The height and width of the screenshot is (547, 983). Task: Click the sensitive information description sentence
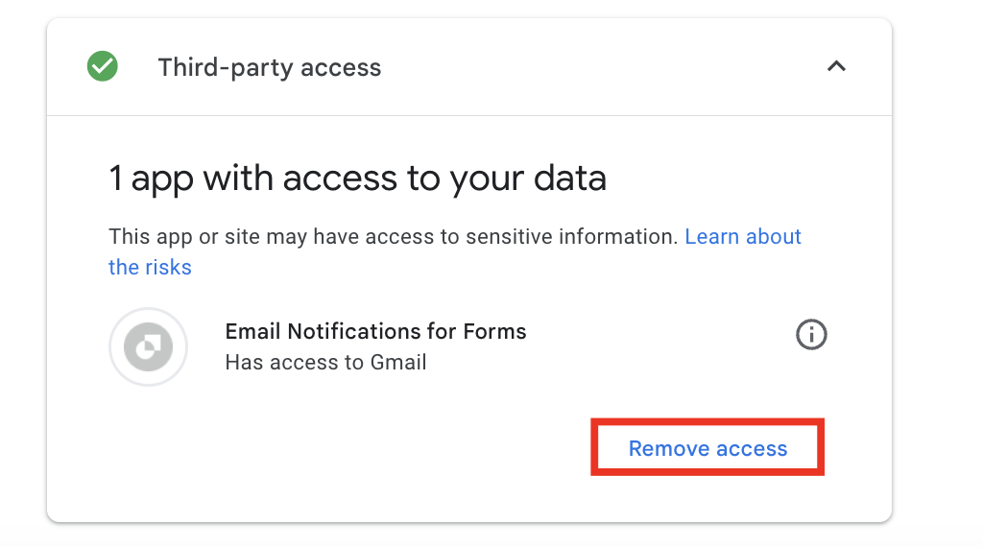tap(394, 237)
